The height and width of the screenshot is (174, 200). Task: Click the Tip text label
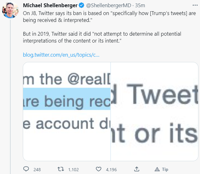point(165,170)
